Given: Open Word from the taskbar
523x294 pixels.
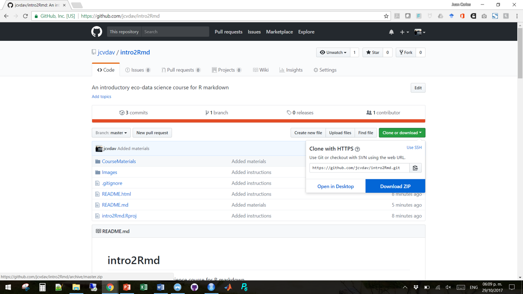Looking at the screenshot, I should coord(161,287).
